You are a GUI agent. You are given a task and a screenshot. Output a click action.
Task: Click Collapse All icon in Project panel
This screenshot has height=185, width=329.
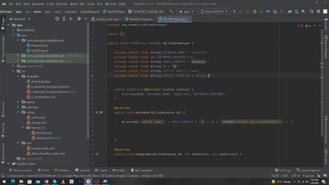point(70,18)
